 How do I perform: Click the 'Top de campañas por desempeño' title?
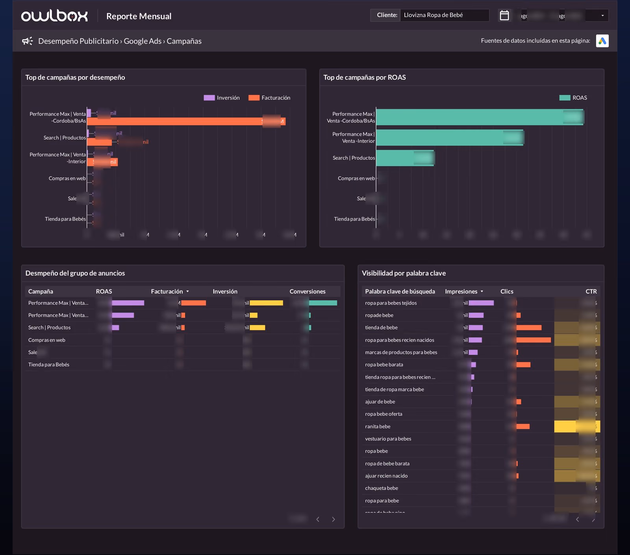tap(75, 77)
